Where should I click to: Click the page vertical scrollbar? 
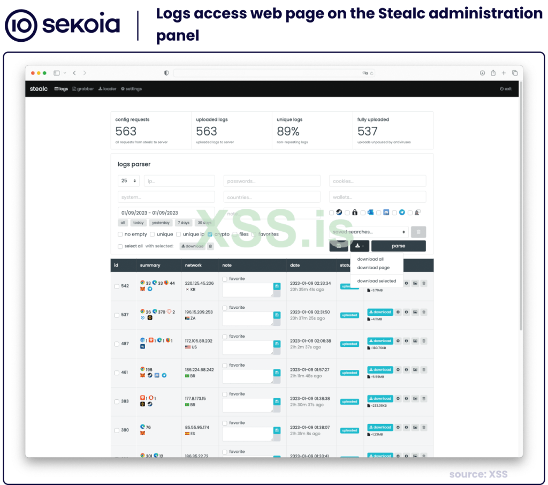click(x=521, y=206)
